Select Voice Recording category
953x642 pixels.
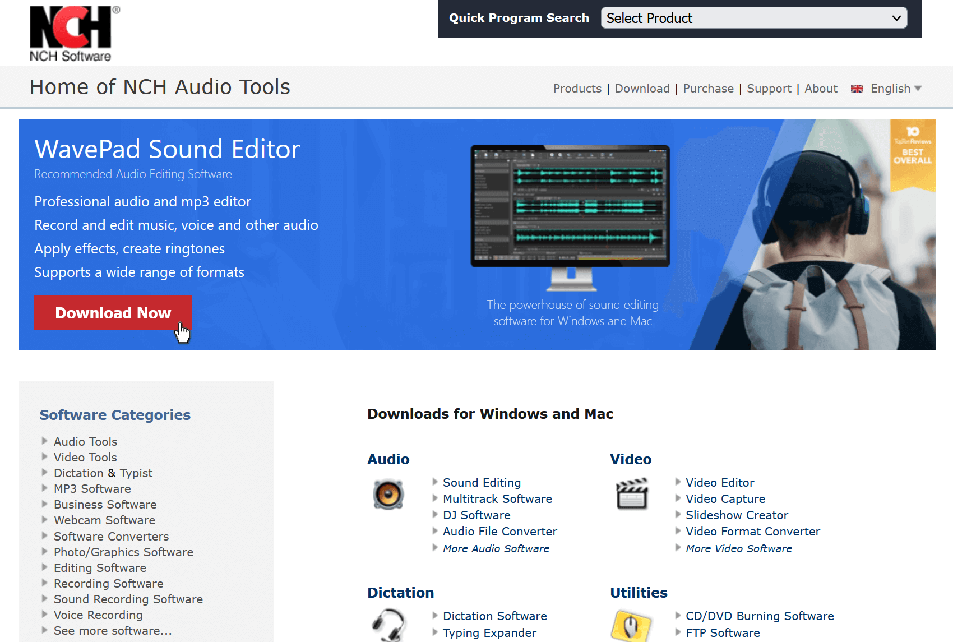point(98,615)
